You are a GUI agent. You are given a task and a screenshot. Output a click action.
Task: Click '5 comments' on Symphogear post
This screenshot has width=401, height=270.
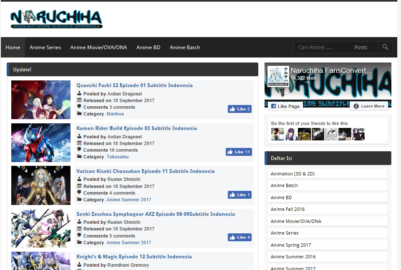(122, 236)
